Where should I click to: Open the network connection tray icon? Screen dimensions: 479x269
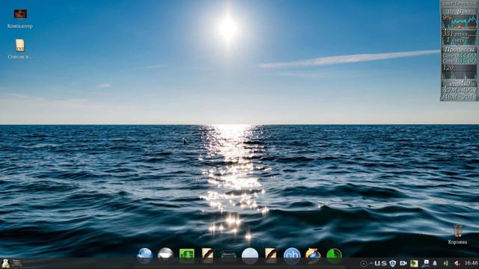425,263
